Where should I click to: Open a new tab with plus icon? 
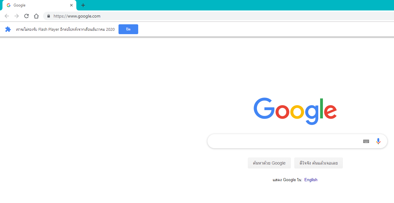tap(83, 5)
